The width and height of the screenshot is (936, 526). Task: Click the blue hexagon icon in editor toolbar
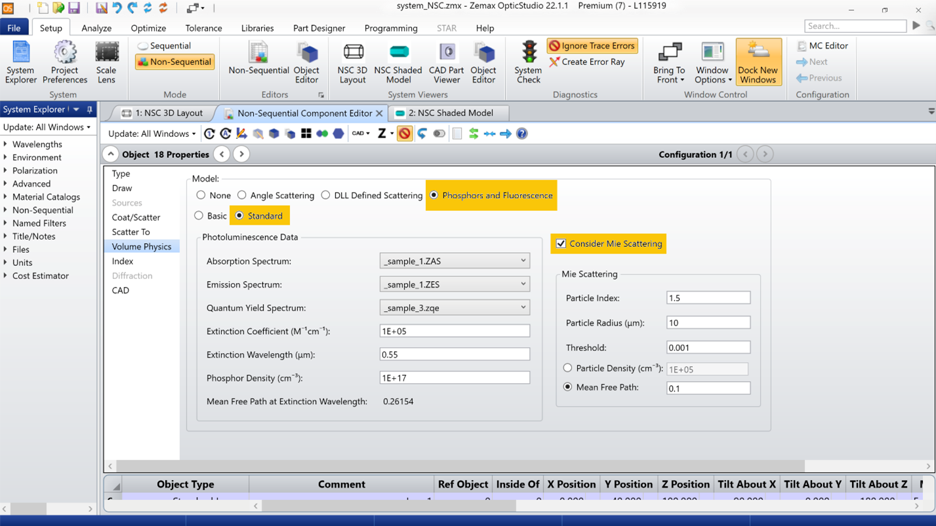(338, 134)
